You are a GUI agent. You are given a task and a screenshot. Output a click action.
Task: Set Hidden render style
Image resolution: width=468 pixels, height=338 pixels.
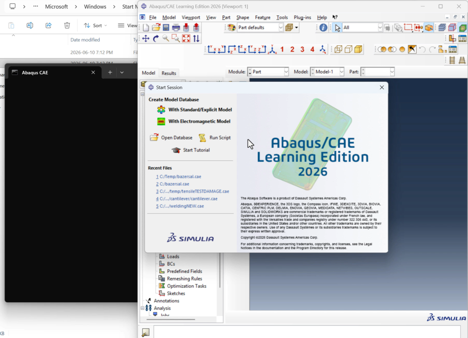click(348, 49)
